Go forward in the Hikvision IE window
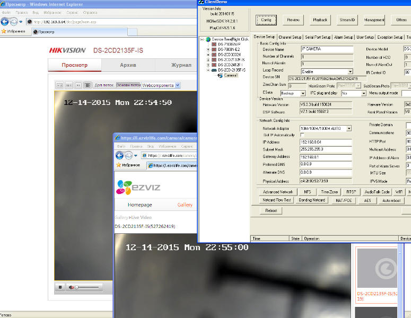Screen dimensions: 411x318 13,22
